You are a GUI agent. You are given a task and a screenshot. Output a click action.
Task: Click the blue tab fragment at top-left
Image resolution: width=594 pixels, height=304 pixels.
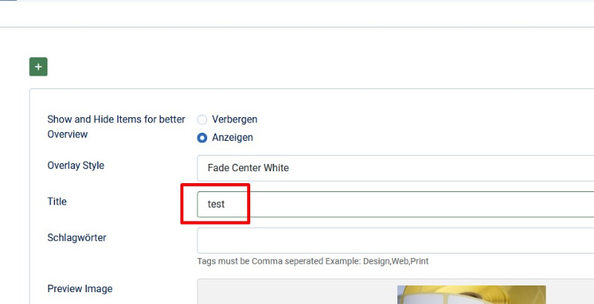coord(8,1)
